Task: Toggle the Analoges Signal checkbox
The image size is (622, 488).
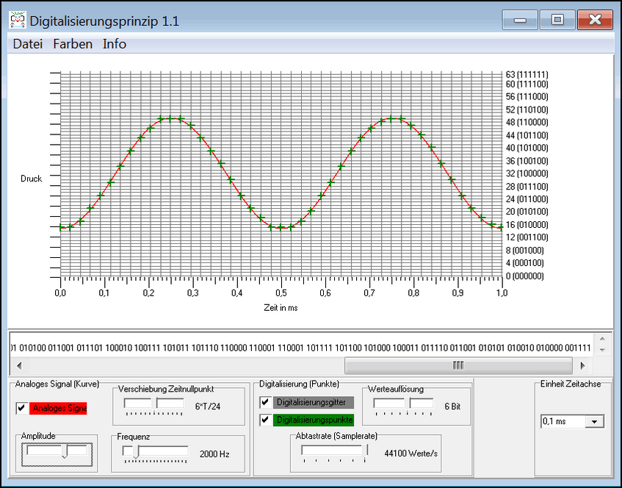Action: tap(22, 408)
